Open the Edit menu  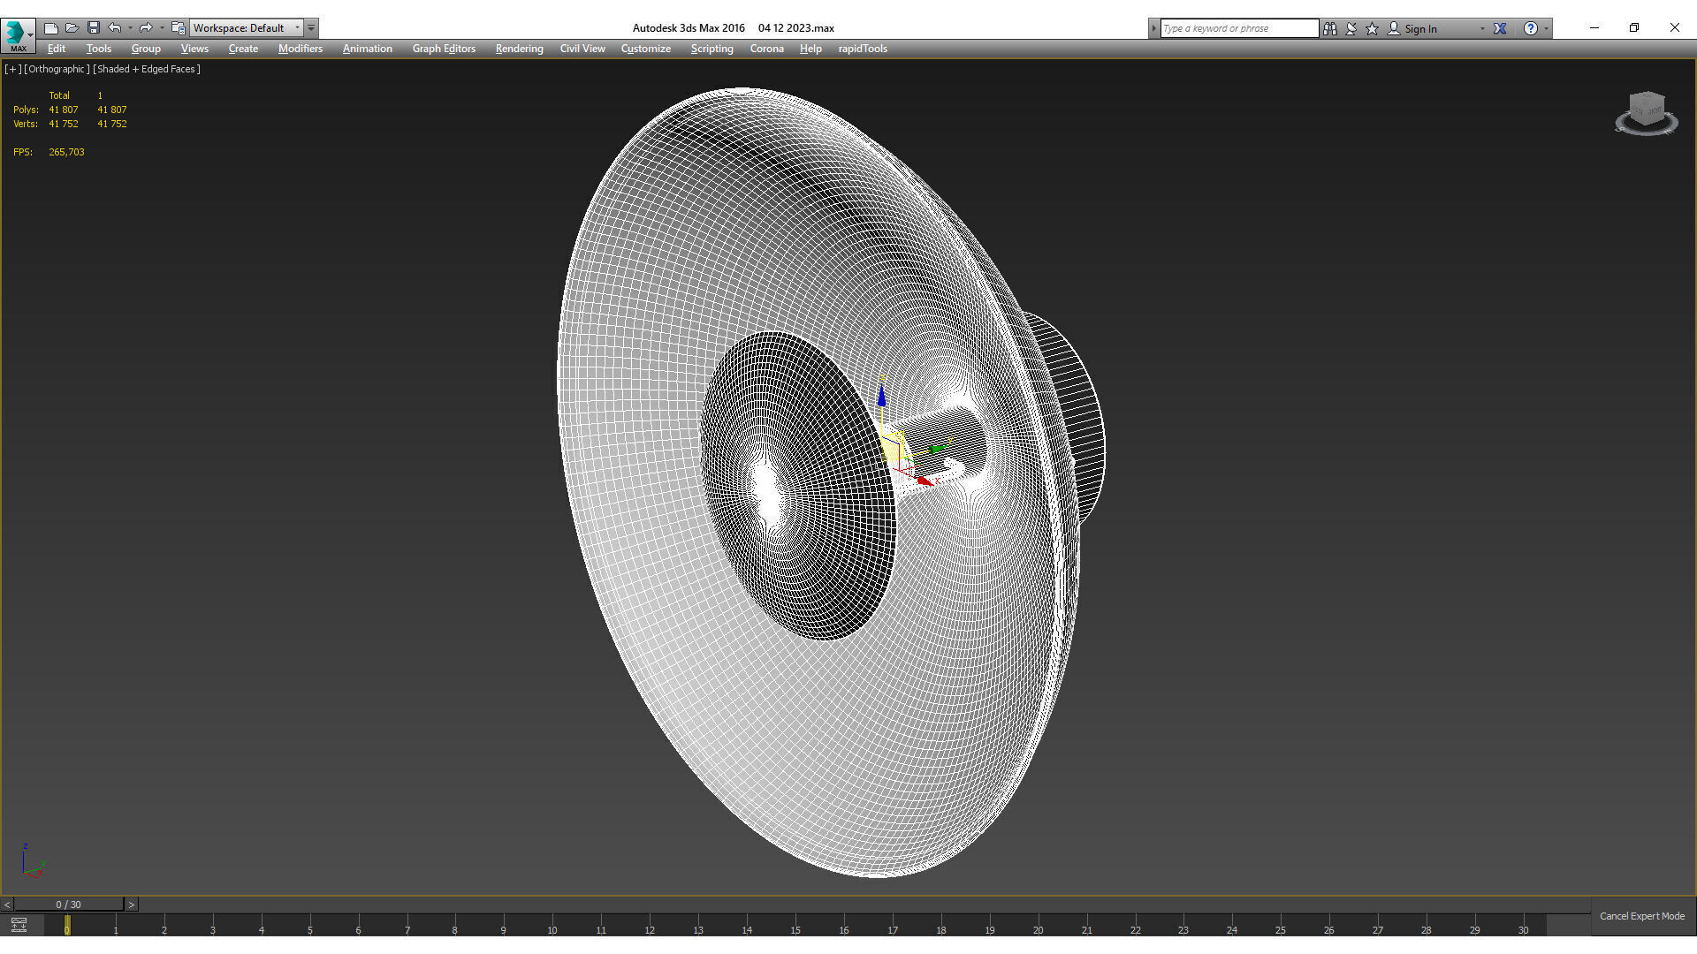tap(57, 49)
